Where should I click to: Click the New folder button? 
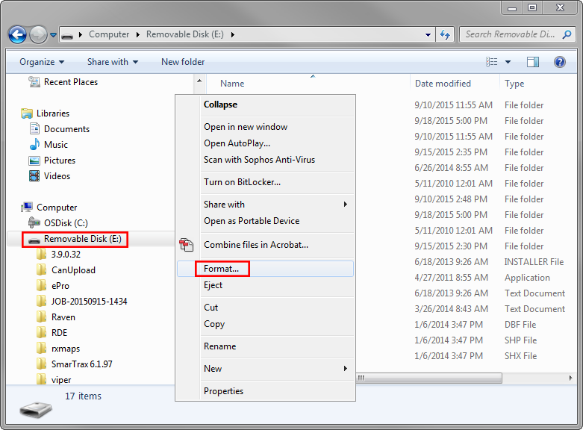183,62
